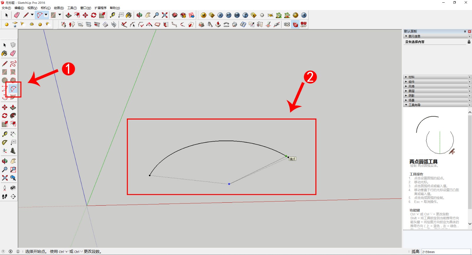The width and height of the screenshot is (472, 255).
Task: Open the 视图(V) menu
Action: coord(32,8)
